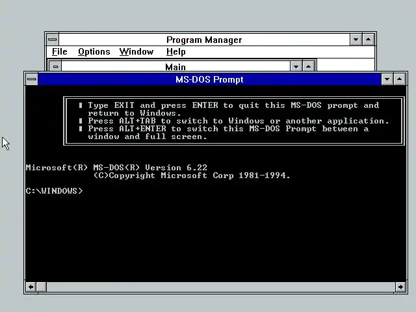Maximize the MS-DOS Prompt window
The width and height of the screenshot is (416, 312).
coord(400,79)
